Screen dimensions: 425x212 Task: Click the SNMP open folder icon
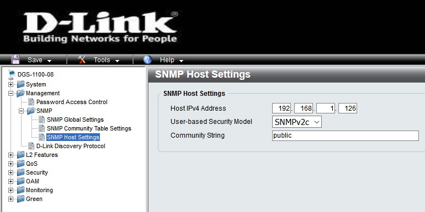pyautogui.click(x=31, y=111)
